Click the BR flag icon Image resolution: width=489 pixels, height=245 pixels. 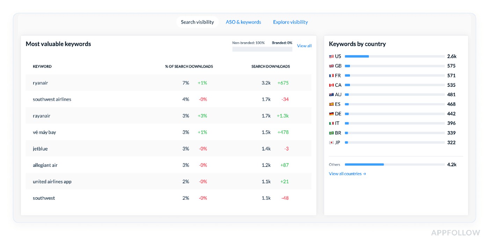(x=331, y=133)
